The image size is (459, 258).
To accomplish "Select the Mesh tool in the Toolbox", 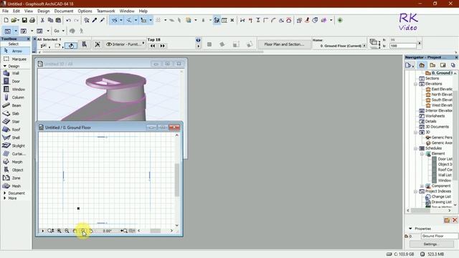I will [x=16, y=186].
